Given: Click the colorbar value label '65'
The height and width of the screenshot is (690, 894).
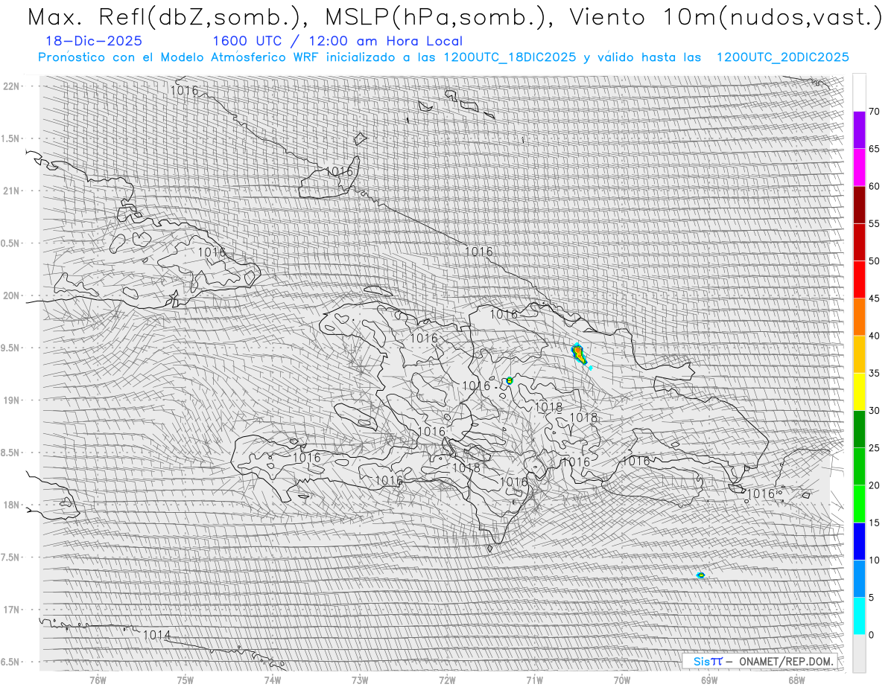Looking at the screenshot, I should 874,149.
